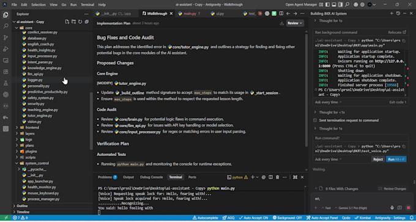The image size is (416, 222).
Task: Toggle Background OFF in status bar
Action: (x=288, y=218)
